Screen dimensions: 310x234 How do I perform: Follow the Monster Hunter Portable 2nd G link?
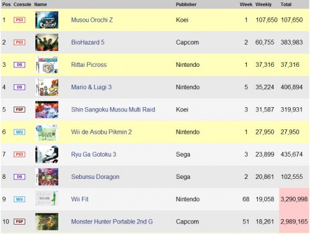[112, 222]
